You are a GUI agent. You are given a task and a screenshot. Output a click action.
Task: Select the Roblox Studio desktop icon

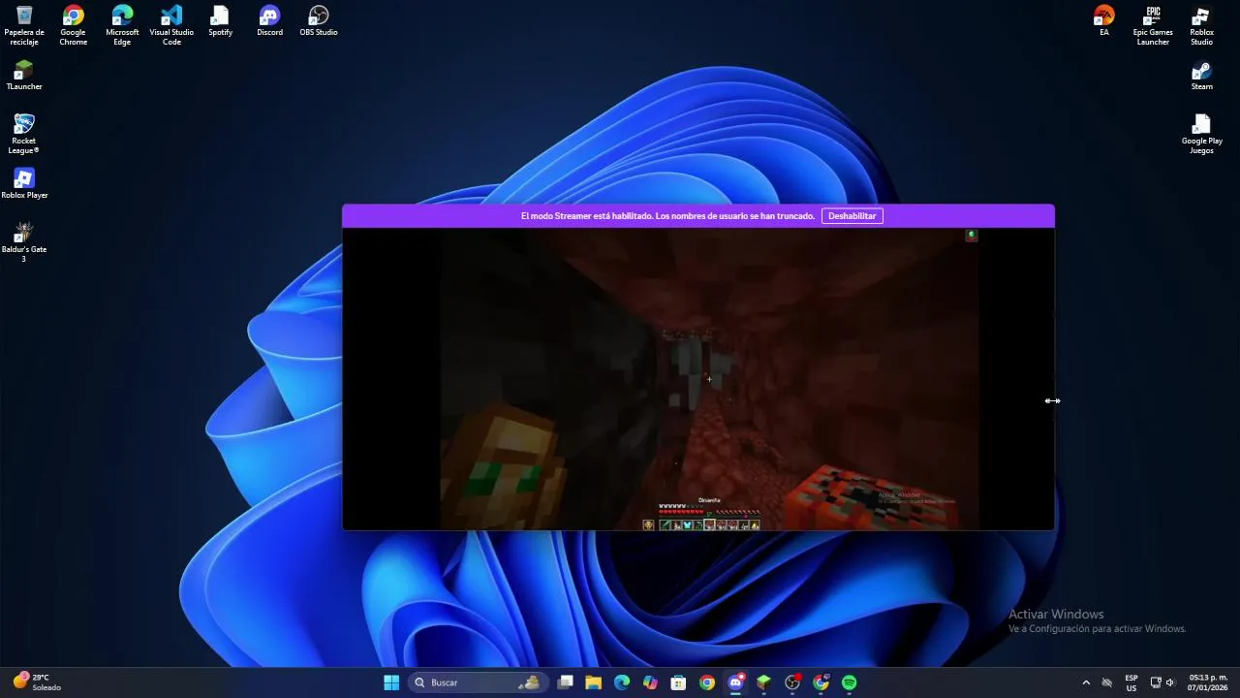click(x=1201, y=26)
